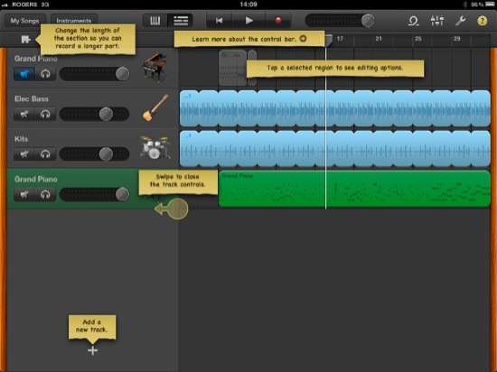The height and width of the screenshot is (372, 497).
Task: Open the control bar help arrow
Action: pos(304,39)
